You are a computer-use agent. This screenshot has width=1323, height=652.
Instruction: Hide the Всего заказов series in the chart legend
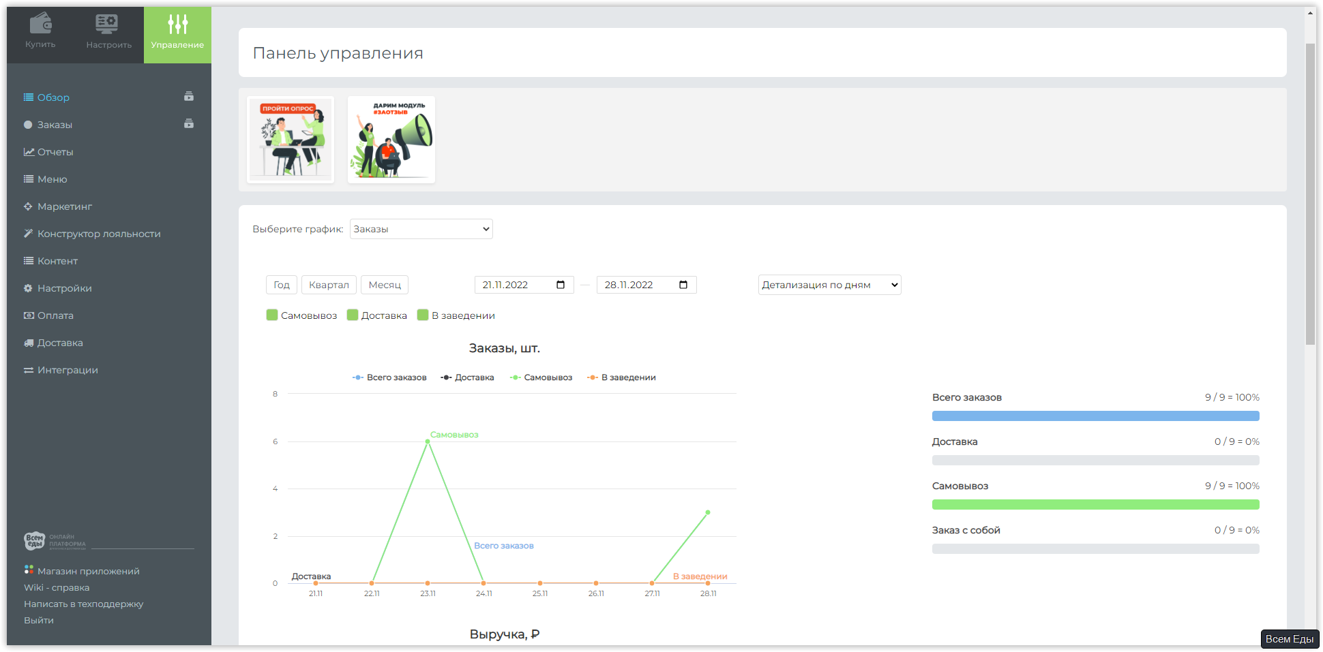(x=389, y=377)
